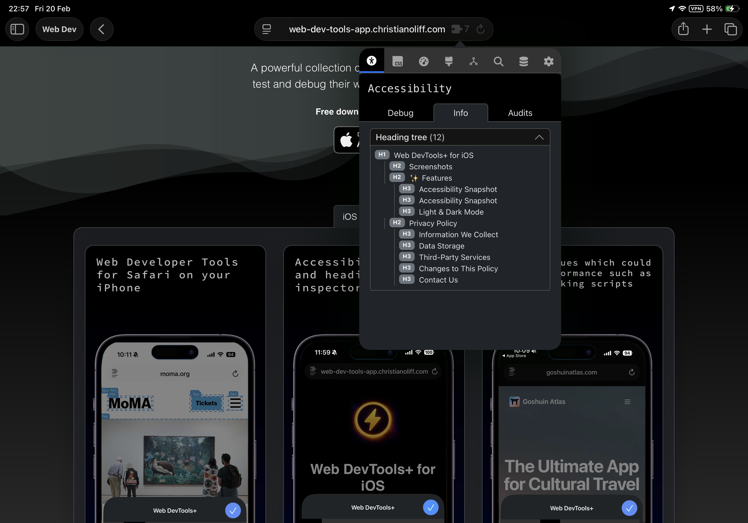Switch to the Debug tab
748x523 pixels.
click(400, 113)
